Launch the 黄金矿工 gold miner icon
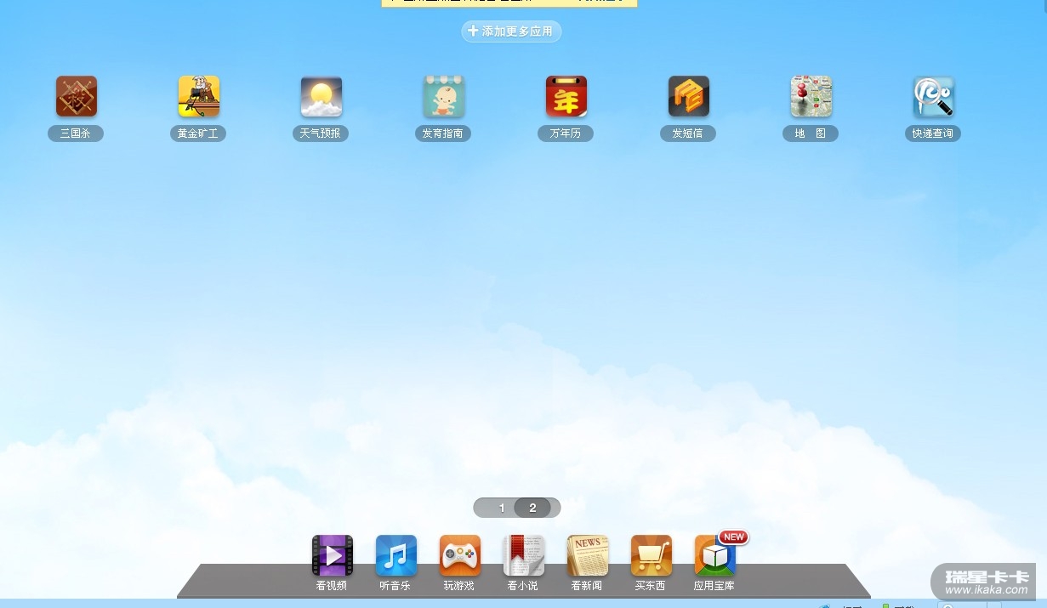The height and width of the screenshot is (608, 1047). [199, 97]
